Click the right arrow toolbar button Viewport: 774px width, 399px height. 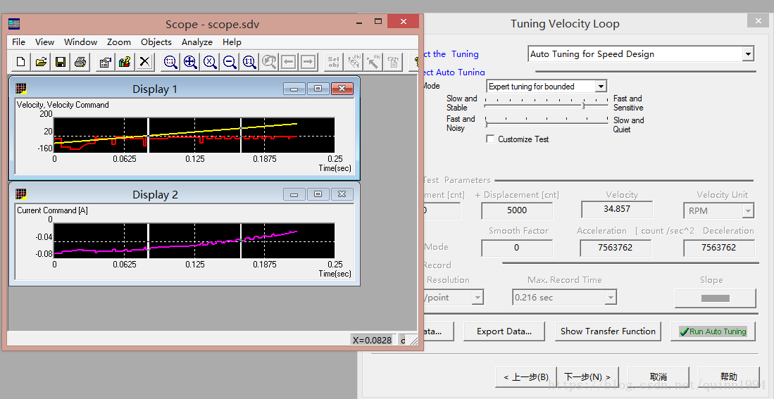click(x=308, y=62)
